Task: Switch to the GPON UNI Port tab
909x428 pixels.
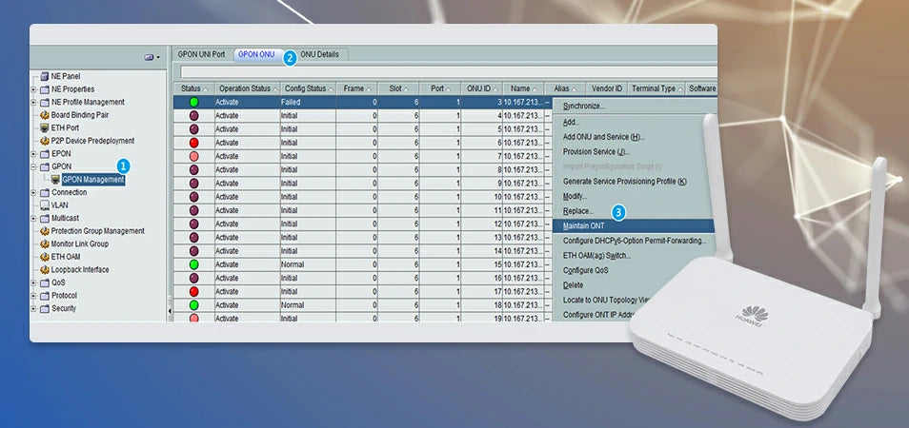Action: tap(201, 54)
